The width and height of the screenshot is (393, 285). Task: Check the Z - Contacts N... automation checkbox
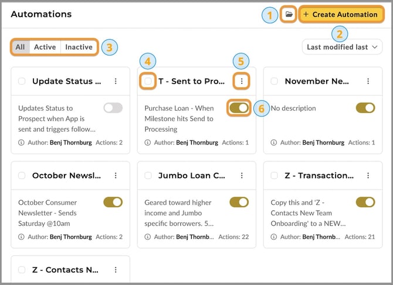click(x=22, y=270)
